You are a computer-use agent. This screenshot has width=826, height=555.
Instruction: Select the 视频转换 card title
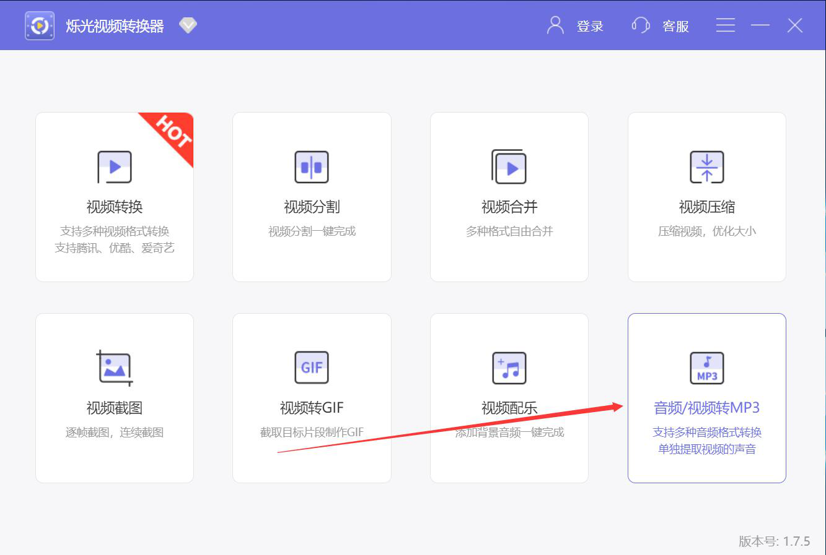pyautogui.click(x=115, y=207)
